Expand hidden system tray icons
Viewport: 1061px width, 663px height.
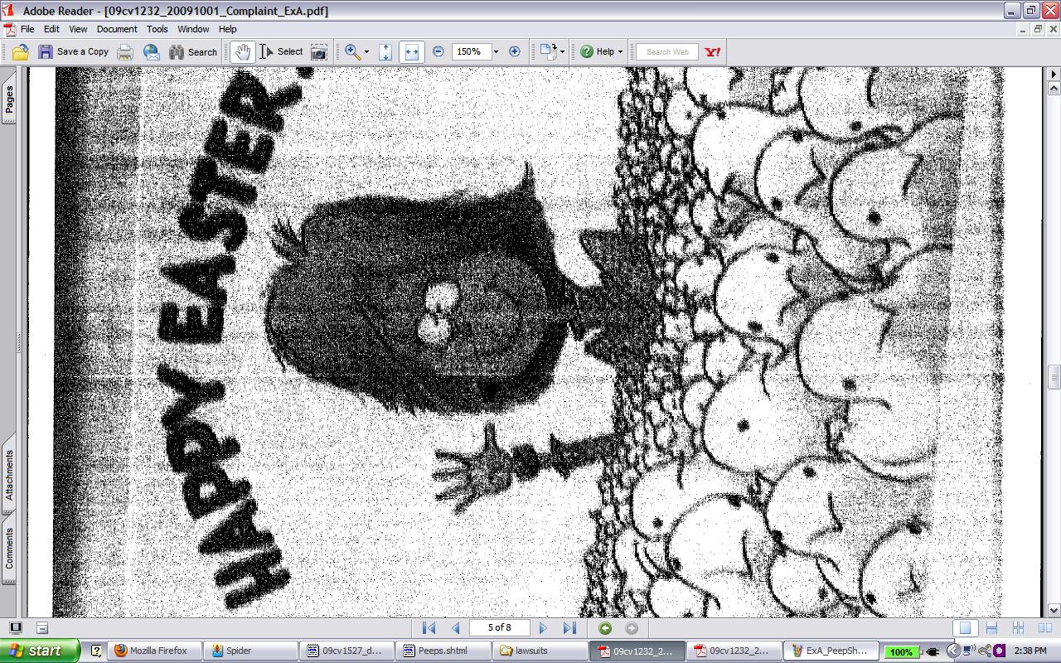(x=953, y=651)
